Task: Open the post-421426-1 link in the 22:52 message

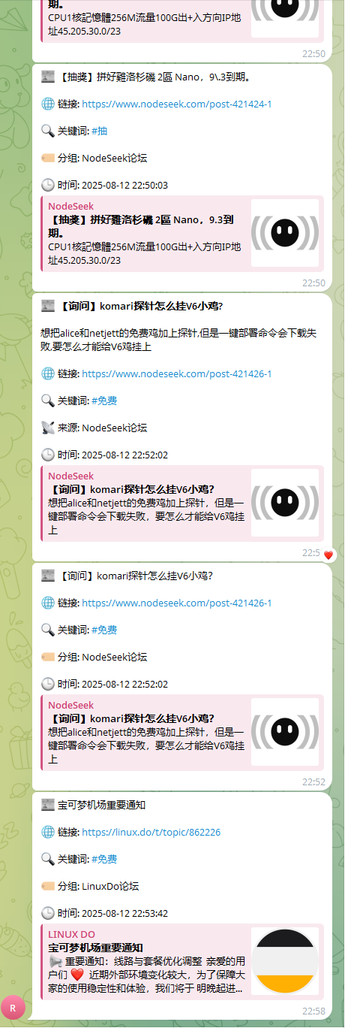Action: click(176, 603)
